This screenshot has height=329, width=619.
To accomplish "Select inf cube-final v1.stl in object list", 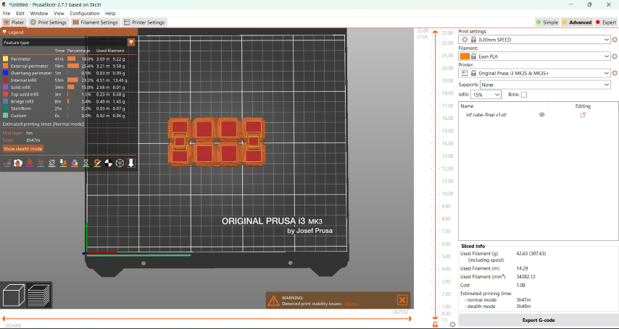I will (486, 115).
